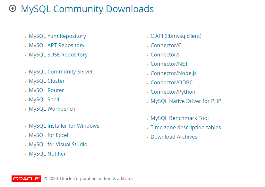Open the C API (libmysqlclient) page

[176, 36]
